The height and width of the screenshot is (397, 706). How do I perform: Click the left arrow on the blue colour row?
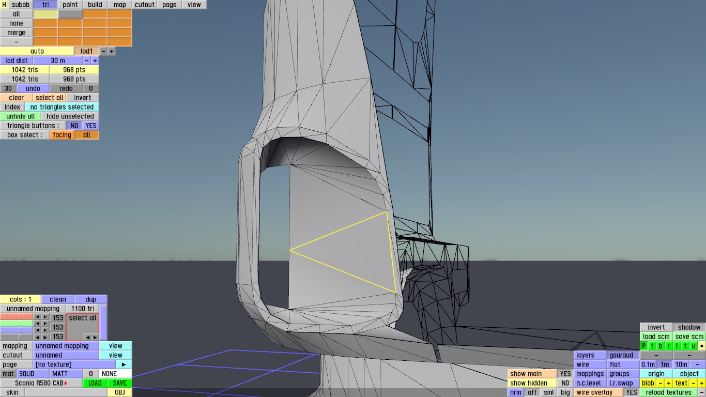pyautogui.click(x=37, y=330)
